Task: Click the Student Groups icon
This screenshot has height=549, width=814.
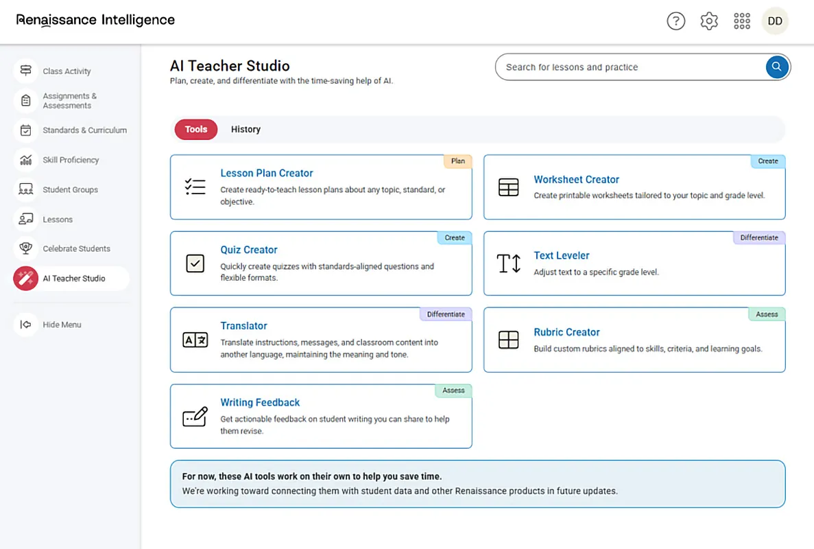Action: click(25, 189)
